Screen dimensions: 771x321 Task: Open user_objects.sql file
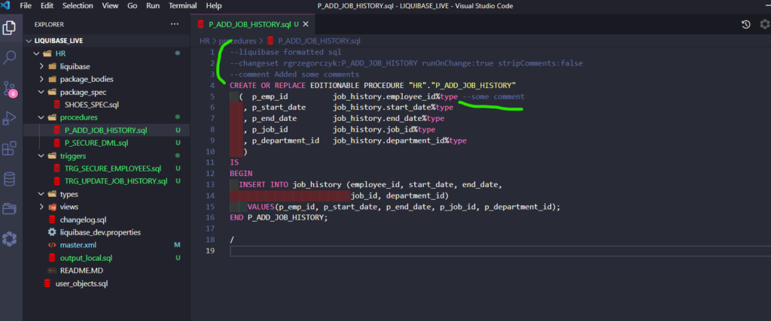(107, 283)
